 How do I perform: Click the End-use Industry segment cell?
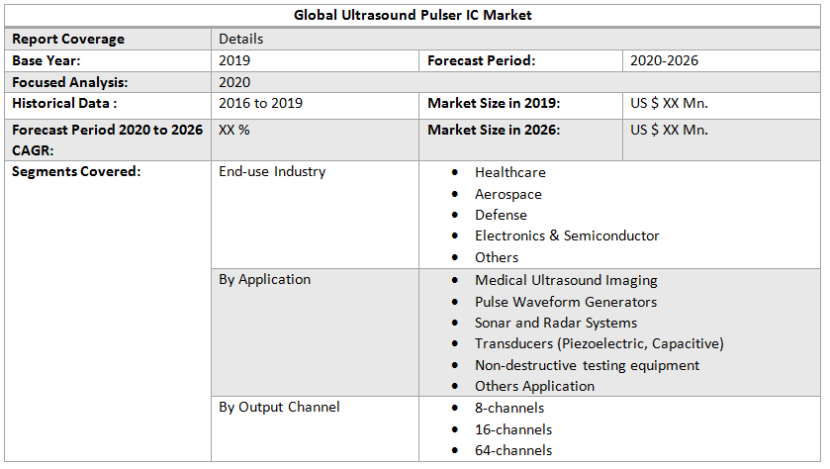[x=272, y=172]
